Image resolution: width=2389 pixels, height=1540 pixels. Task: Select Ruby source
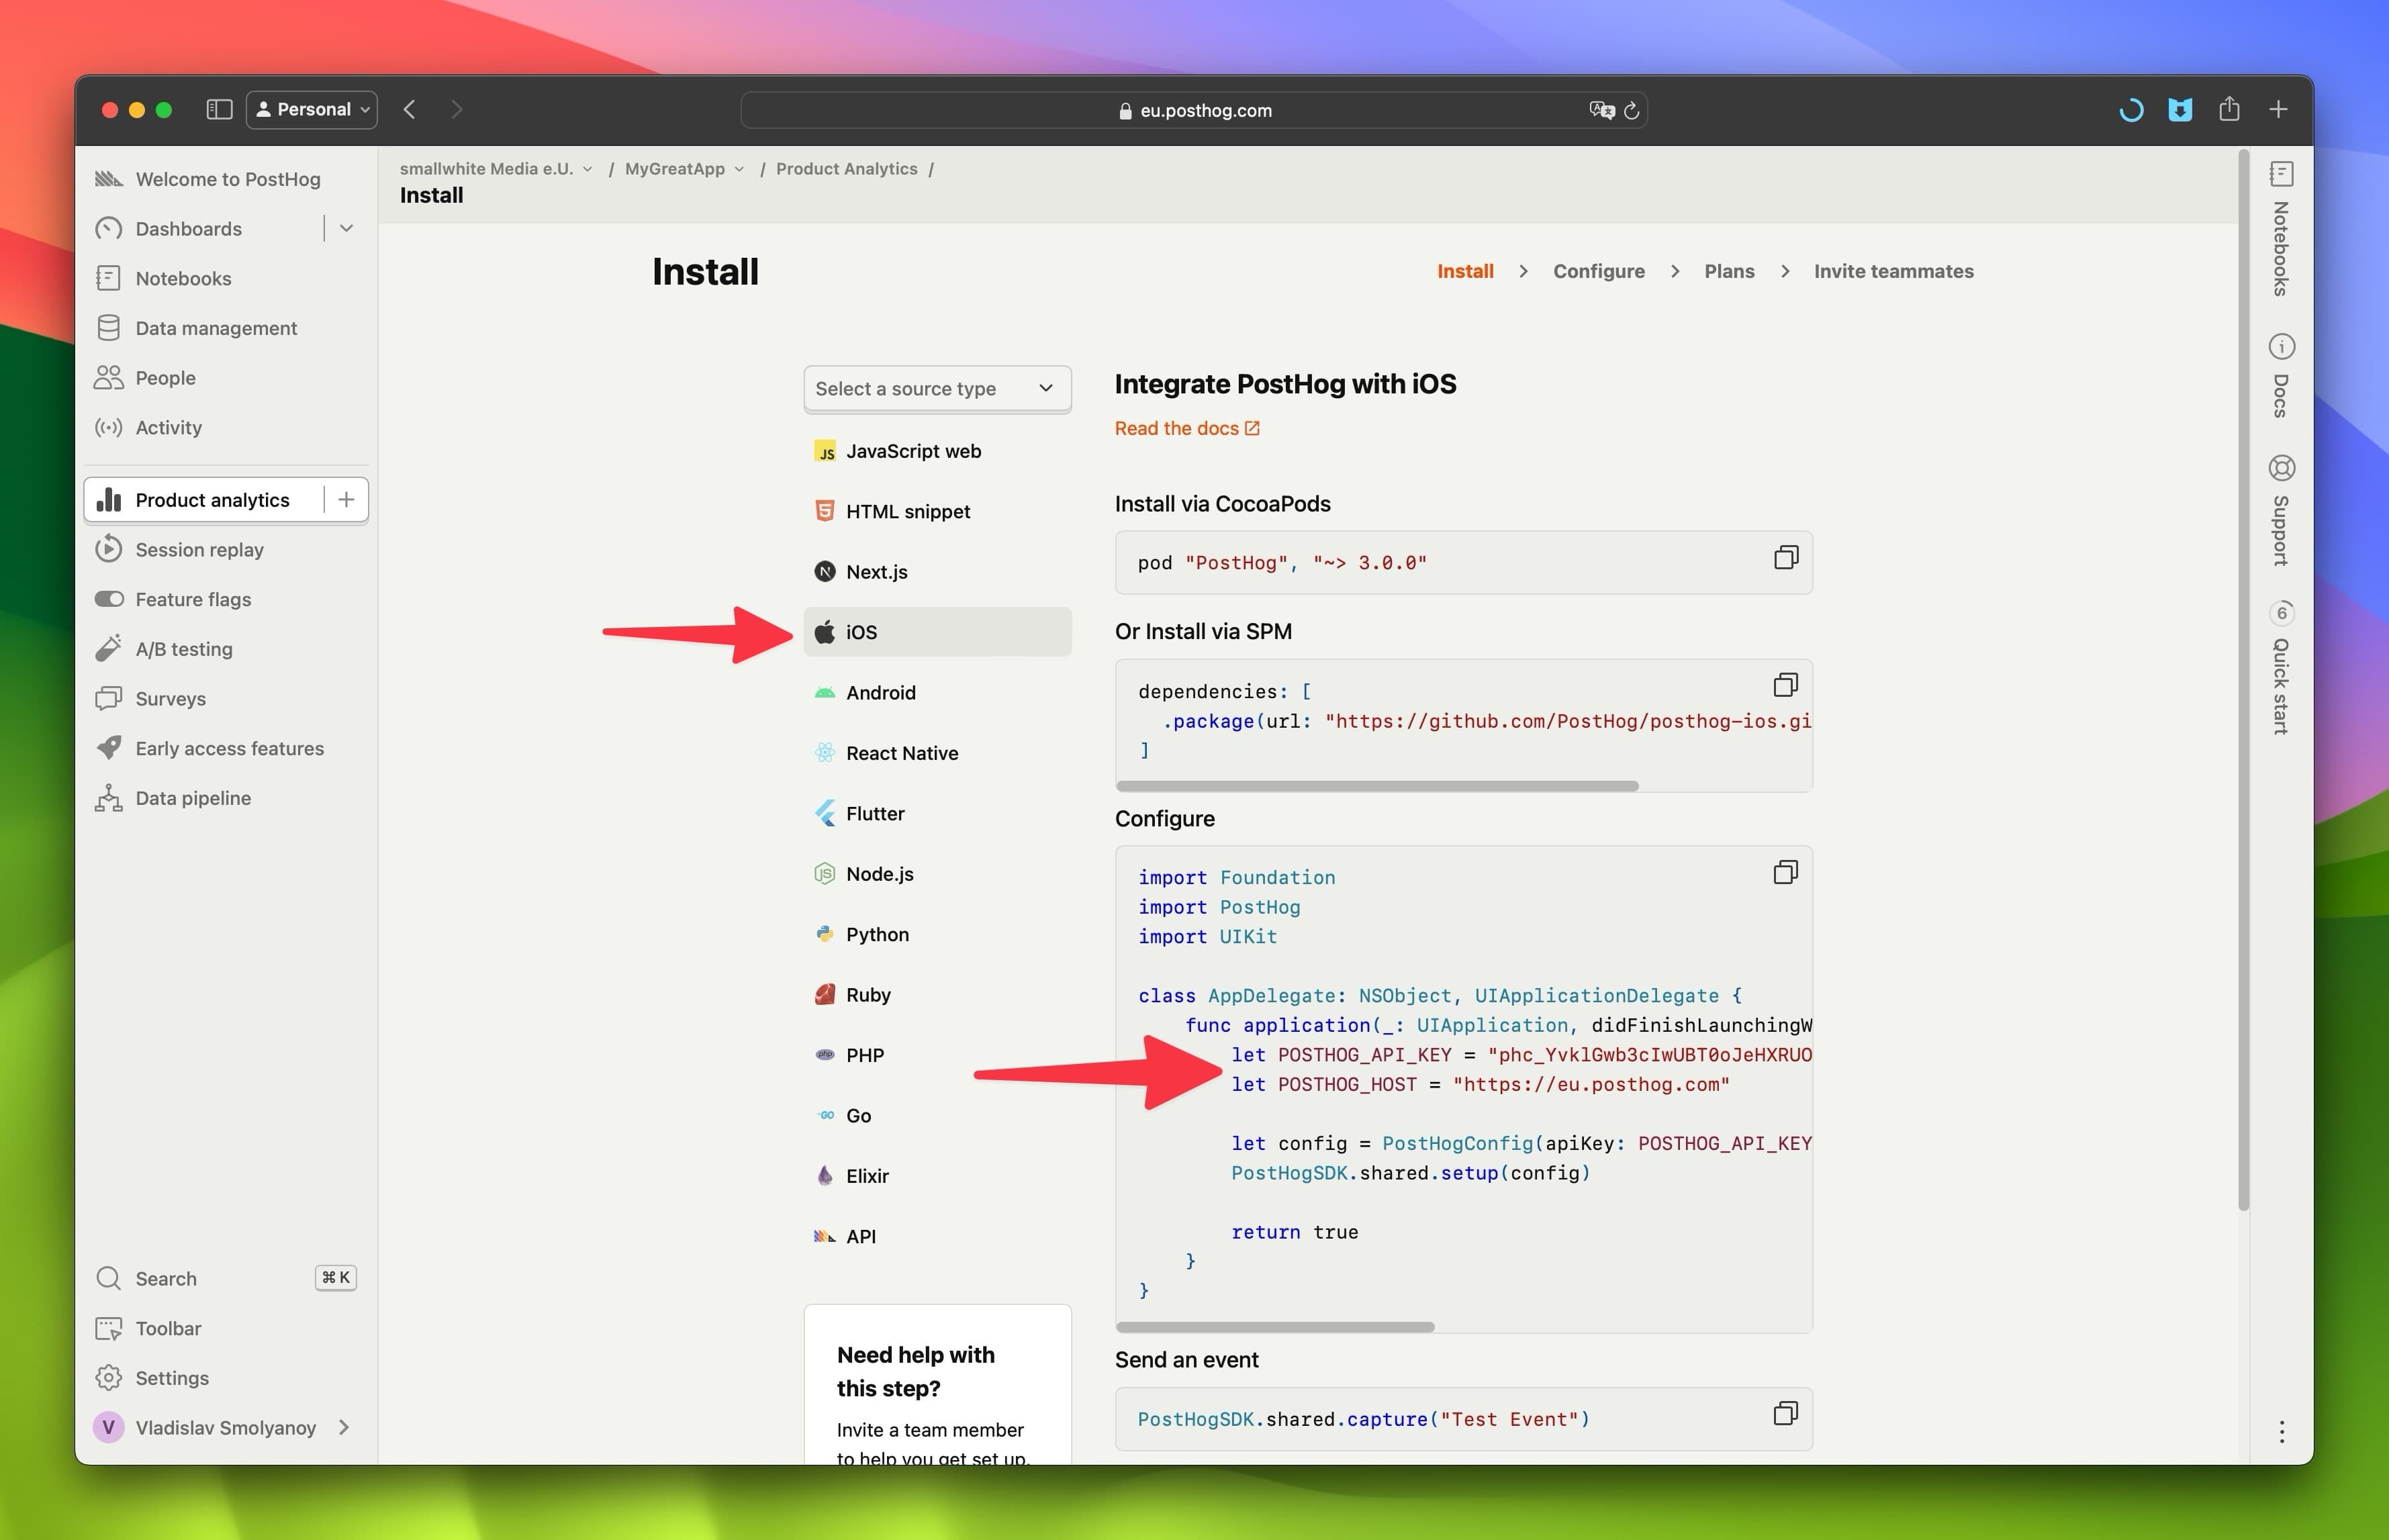coord(937,995)
